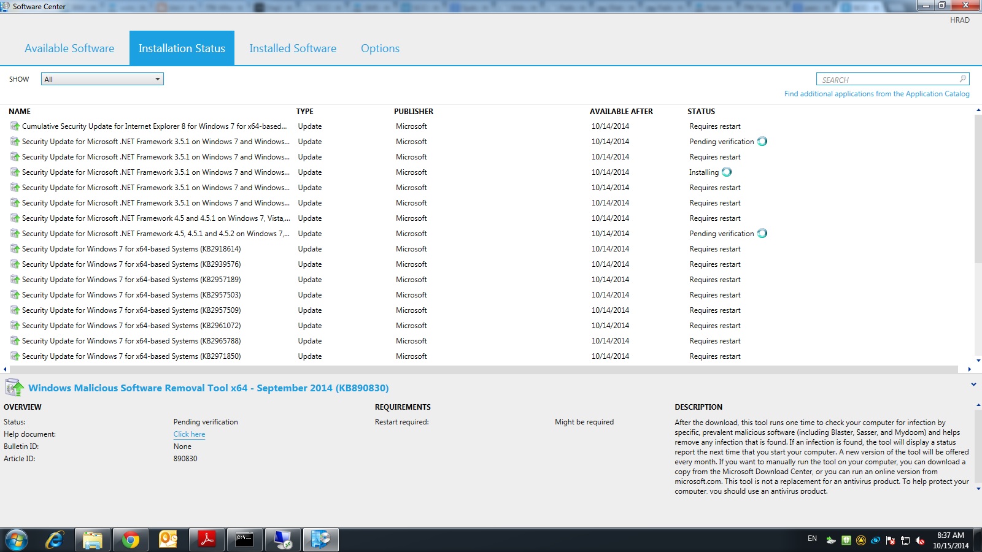Viewport: 982px width, 552px height.
Task: Click the Malicious Software Removal Tool details icon
Action: [x=14, y=387]
